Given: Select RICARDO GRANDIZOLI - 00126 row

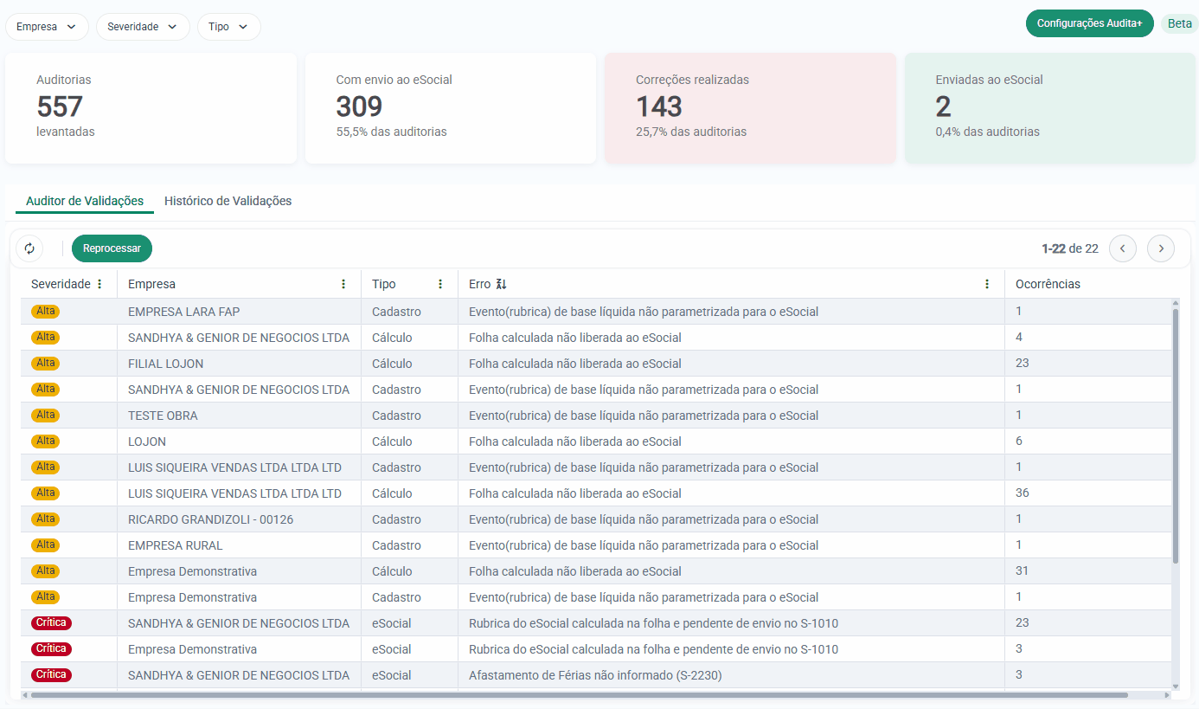Looking at the screenshot, I should coord(596,519).
